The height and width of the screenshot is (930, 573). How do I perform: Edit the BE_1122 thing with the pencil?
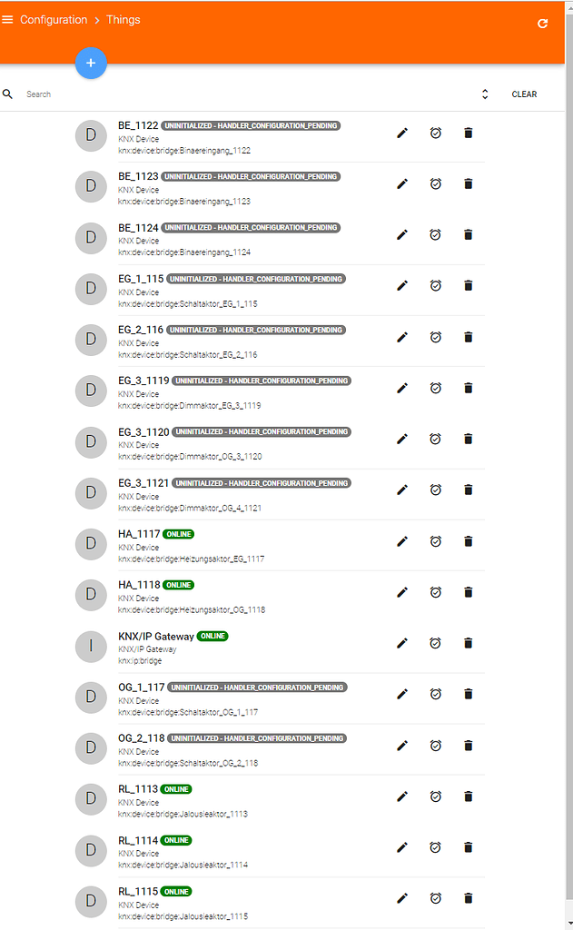click(x=402, y=133)
